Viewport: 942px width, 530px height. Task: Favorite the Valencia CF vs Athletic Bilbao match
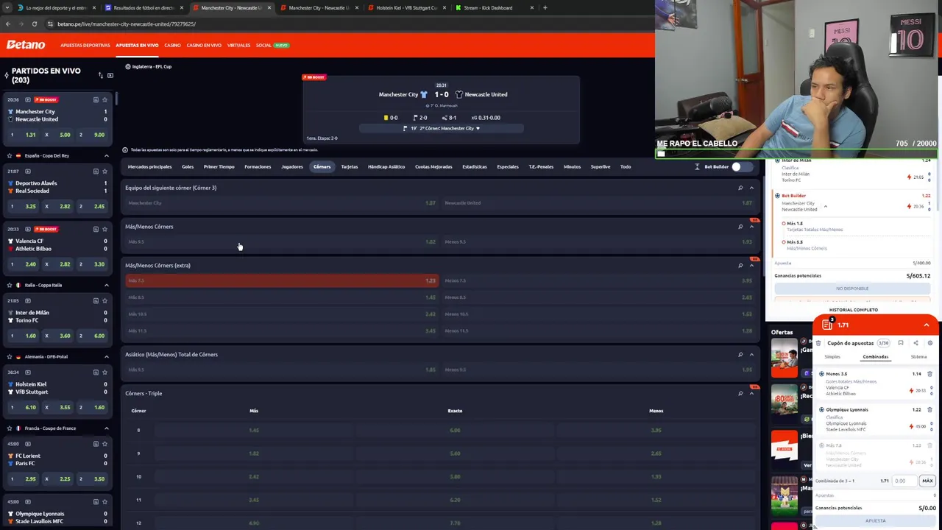coord(105,229)
